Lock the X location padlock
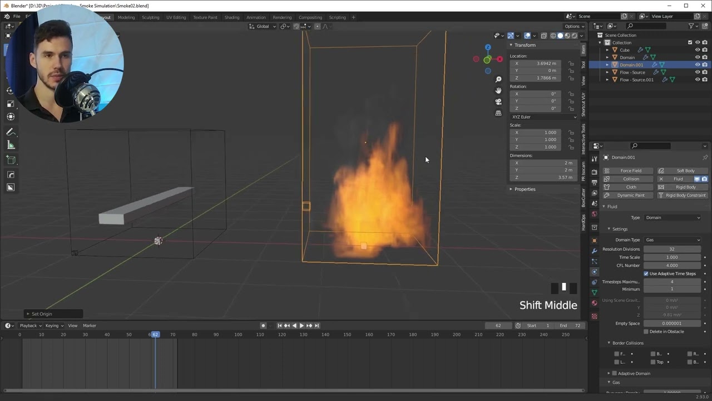Screen dimensions: 712x401 pyautogui.click(x=571, y=63)
